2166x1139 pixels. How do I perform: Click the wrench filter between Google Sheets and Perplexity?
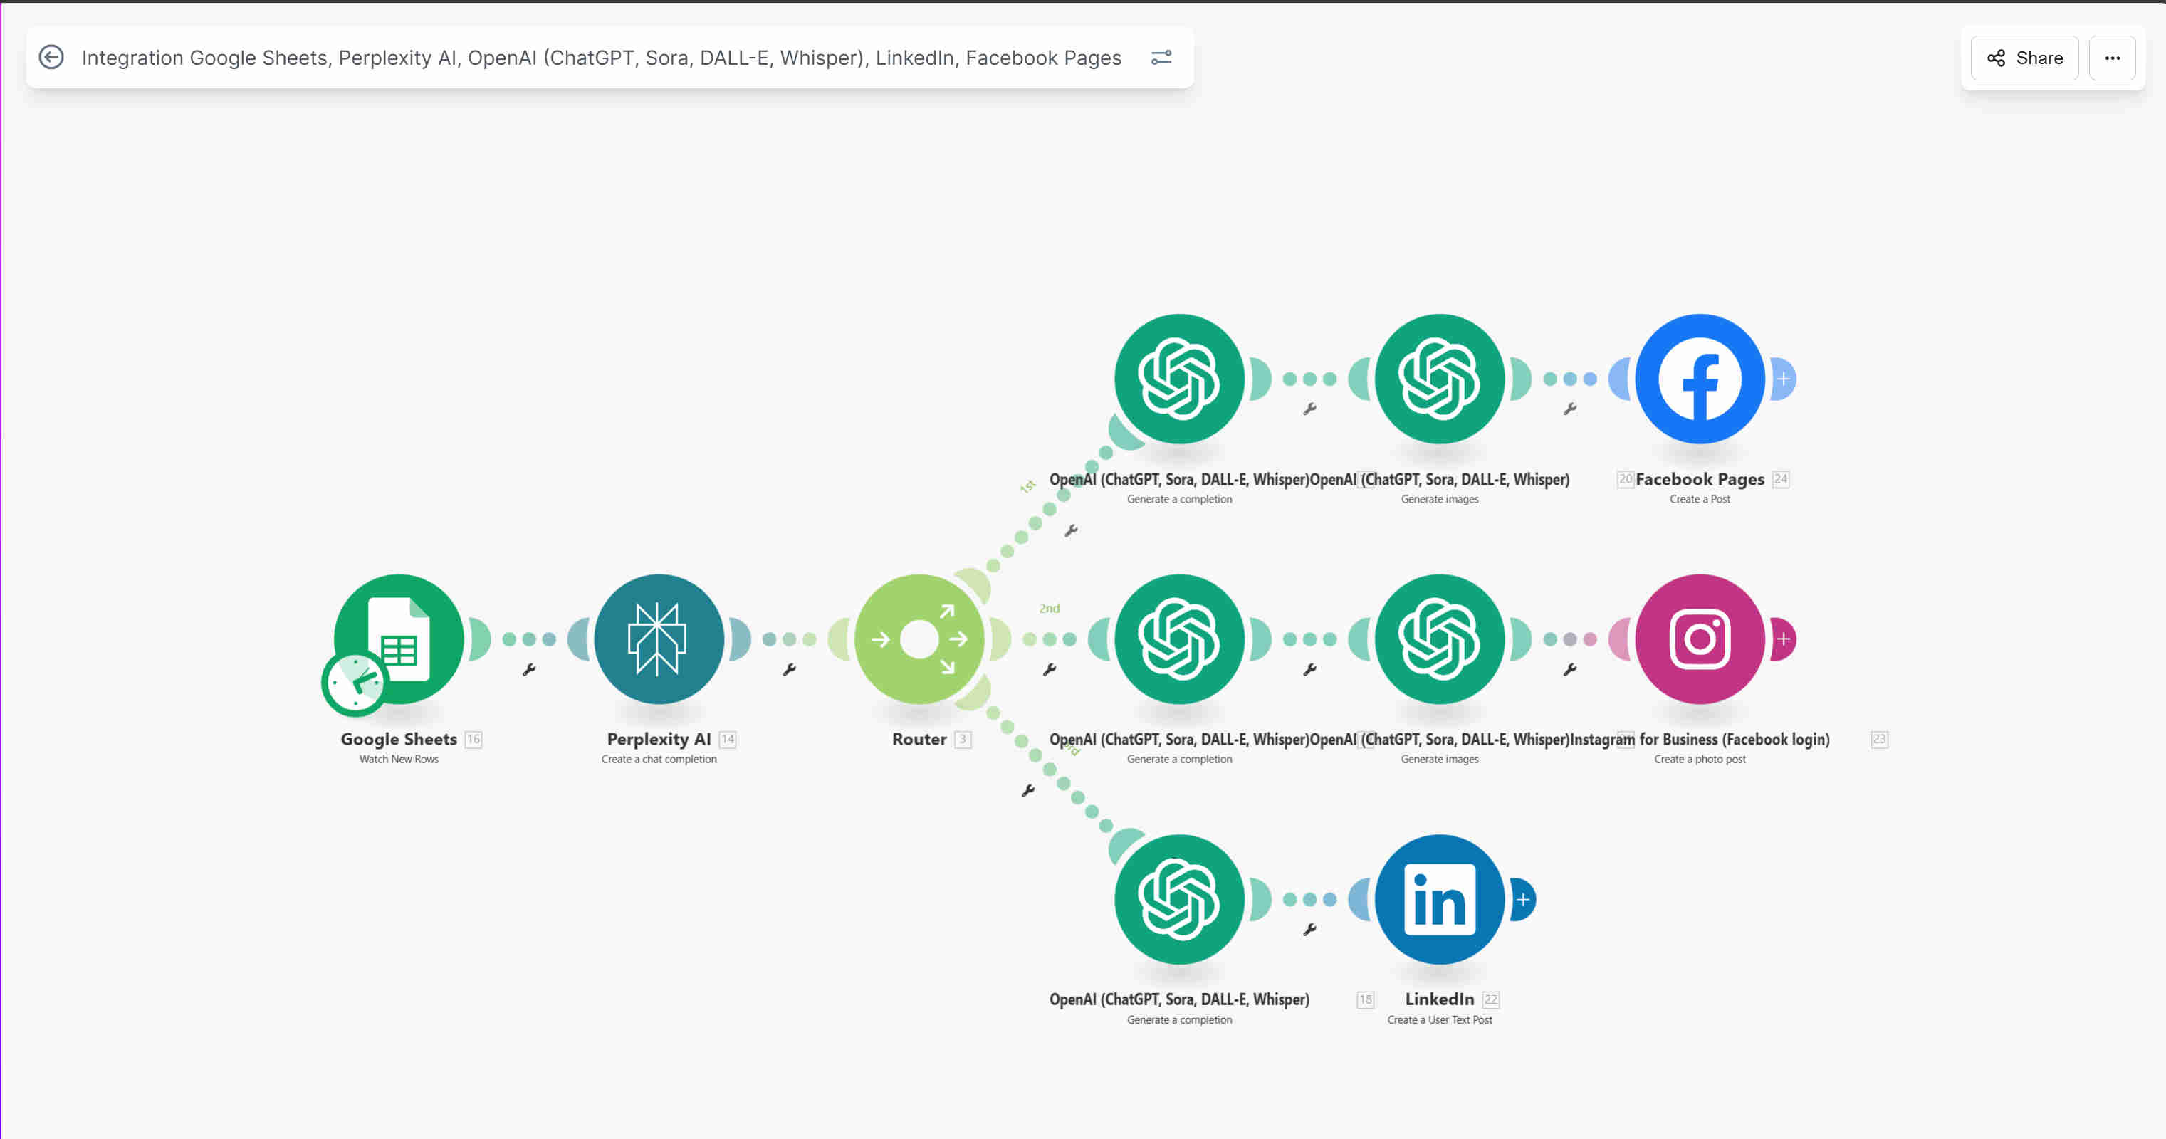pyautogui.click(x=529, y=670)
